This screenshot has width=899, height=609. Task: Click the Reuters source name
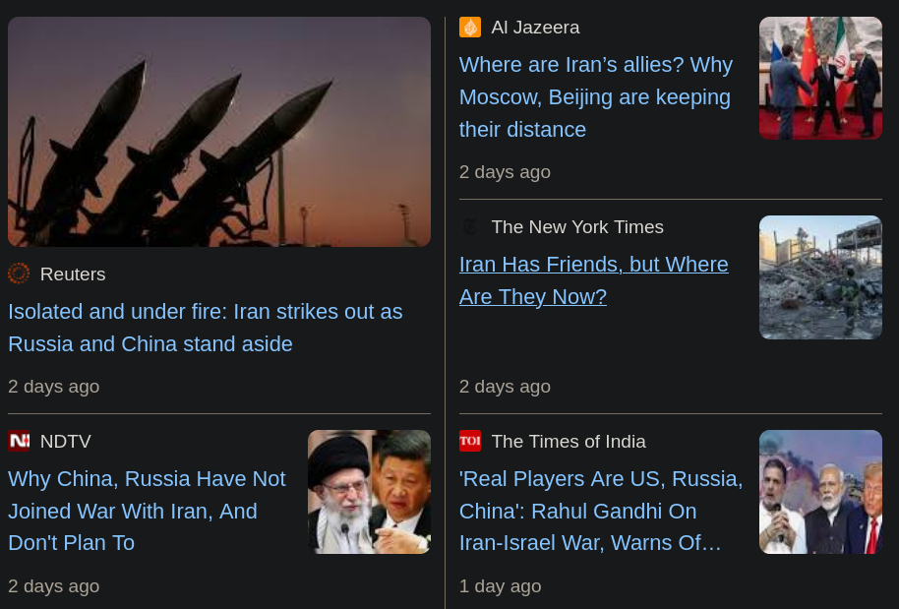point(73,274)
